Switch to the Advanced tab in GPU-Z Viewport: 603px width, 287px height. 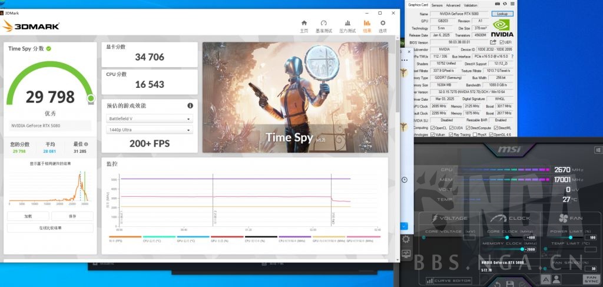pyautogui.click(x=453, y=5)
